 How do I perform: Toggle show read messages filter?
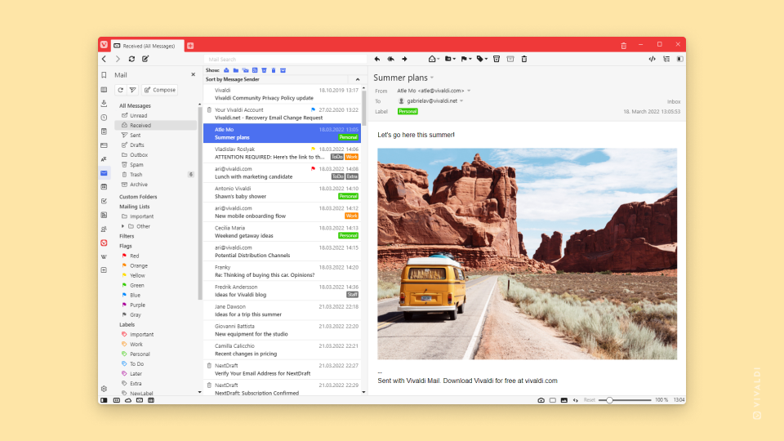tap(226, 70)
